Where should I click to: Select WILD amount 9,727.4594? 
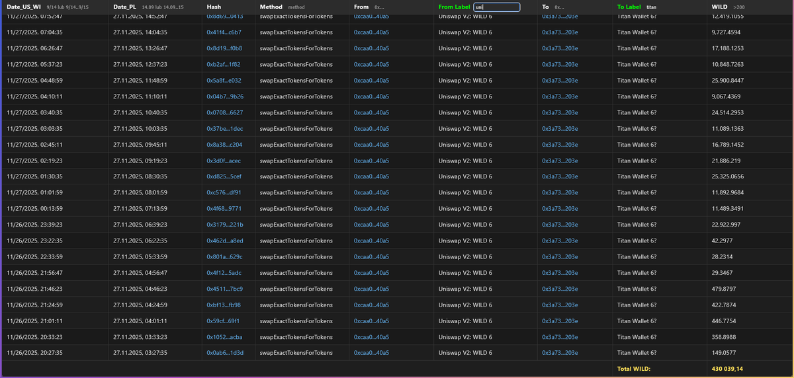(726, 32)
